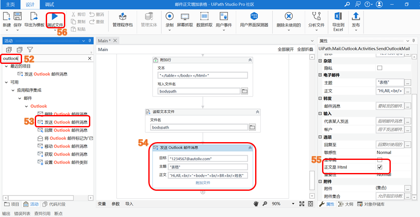Click the help question mark icon

[367, 4]
